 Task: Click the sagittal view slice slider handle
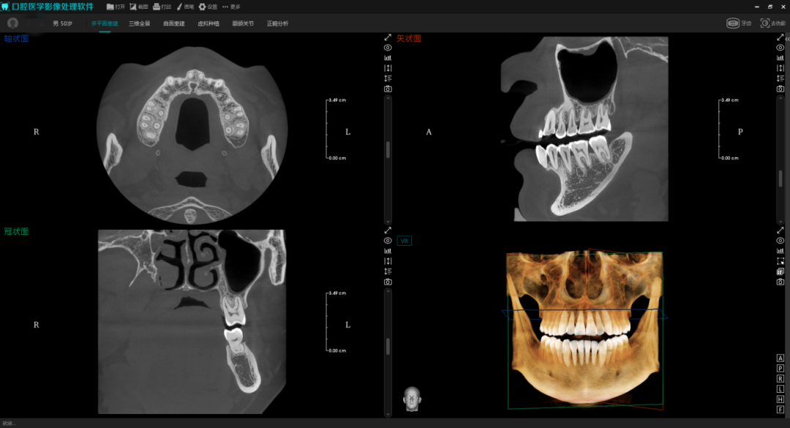[x=780, y=179]
